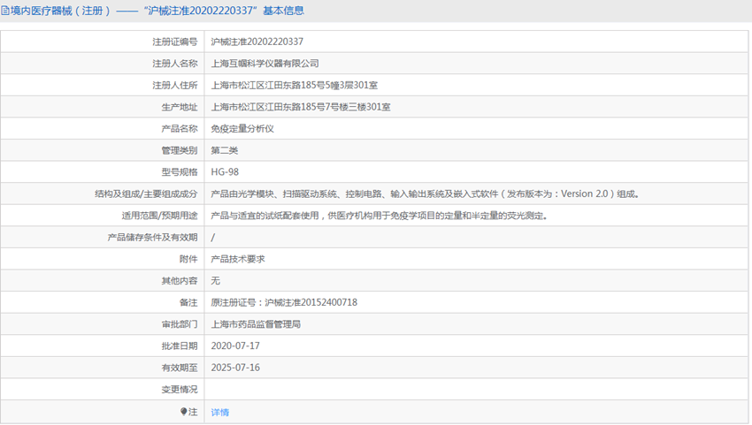Select registration number 沪械注准20202220337 value

(257, 42)
